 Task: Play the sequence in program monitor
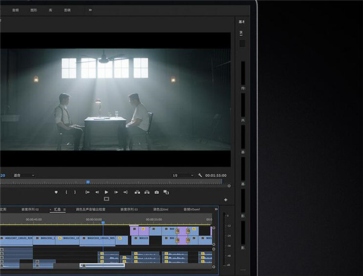(106, 192)
